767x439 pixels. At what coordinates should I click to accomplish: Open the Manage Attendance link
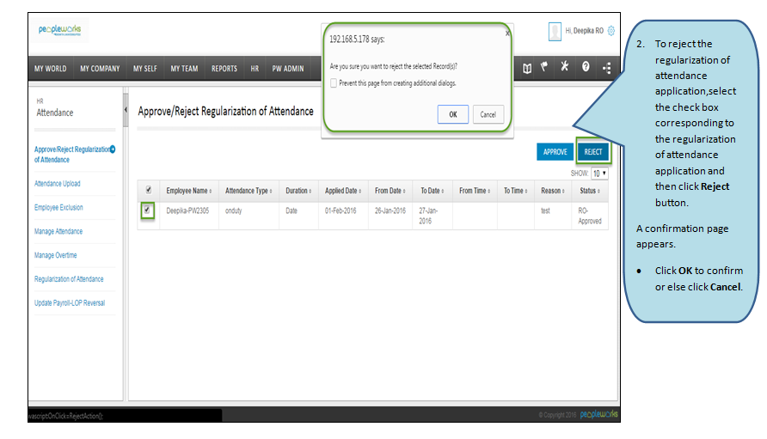58,232
